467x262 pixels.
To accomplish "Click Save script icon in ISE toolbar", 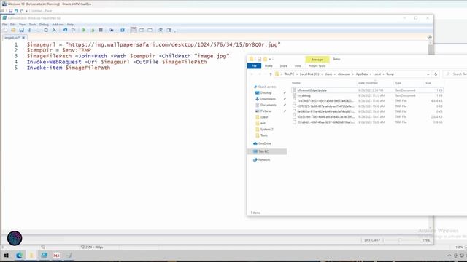I will pyautogui.click(x=21, y=31).
